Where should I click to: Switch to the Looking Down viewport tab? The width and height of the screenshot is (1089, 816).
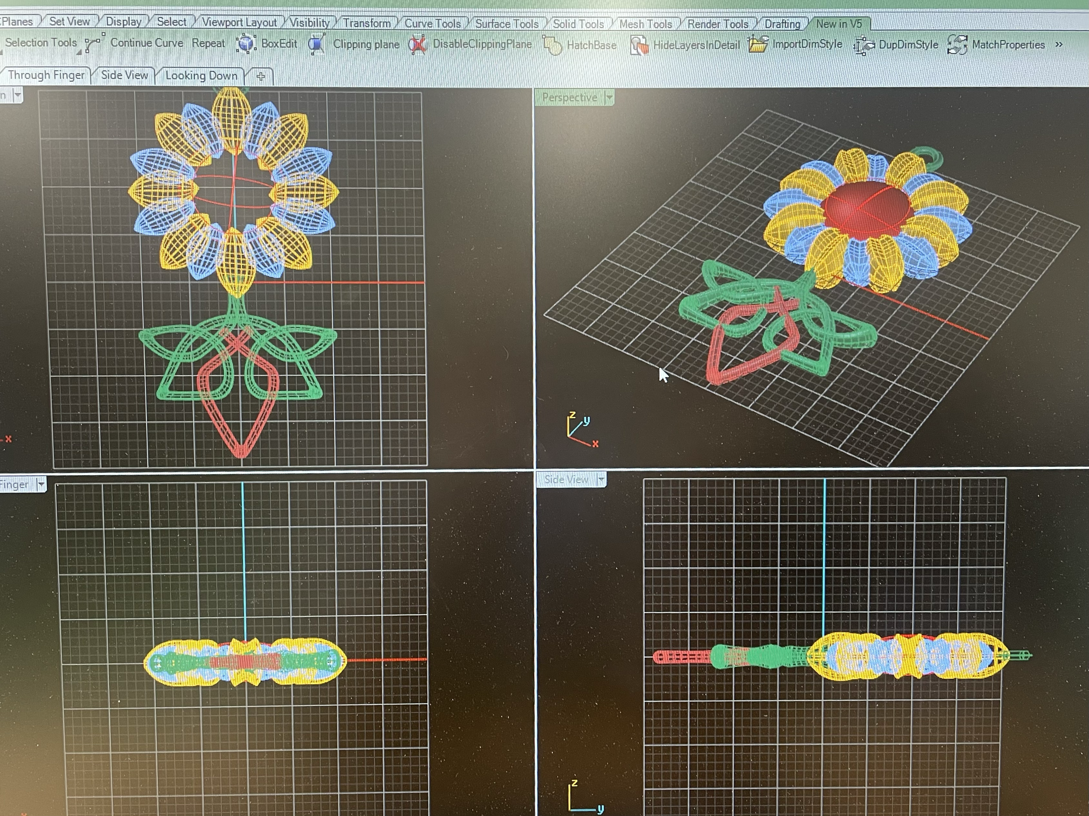point(201,75)
